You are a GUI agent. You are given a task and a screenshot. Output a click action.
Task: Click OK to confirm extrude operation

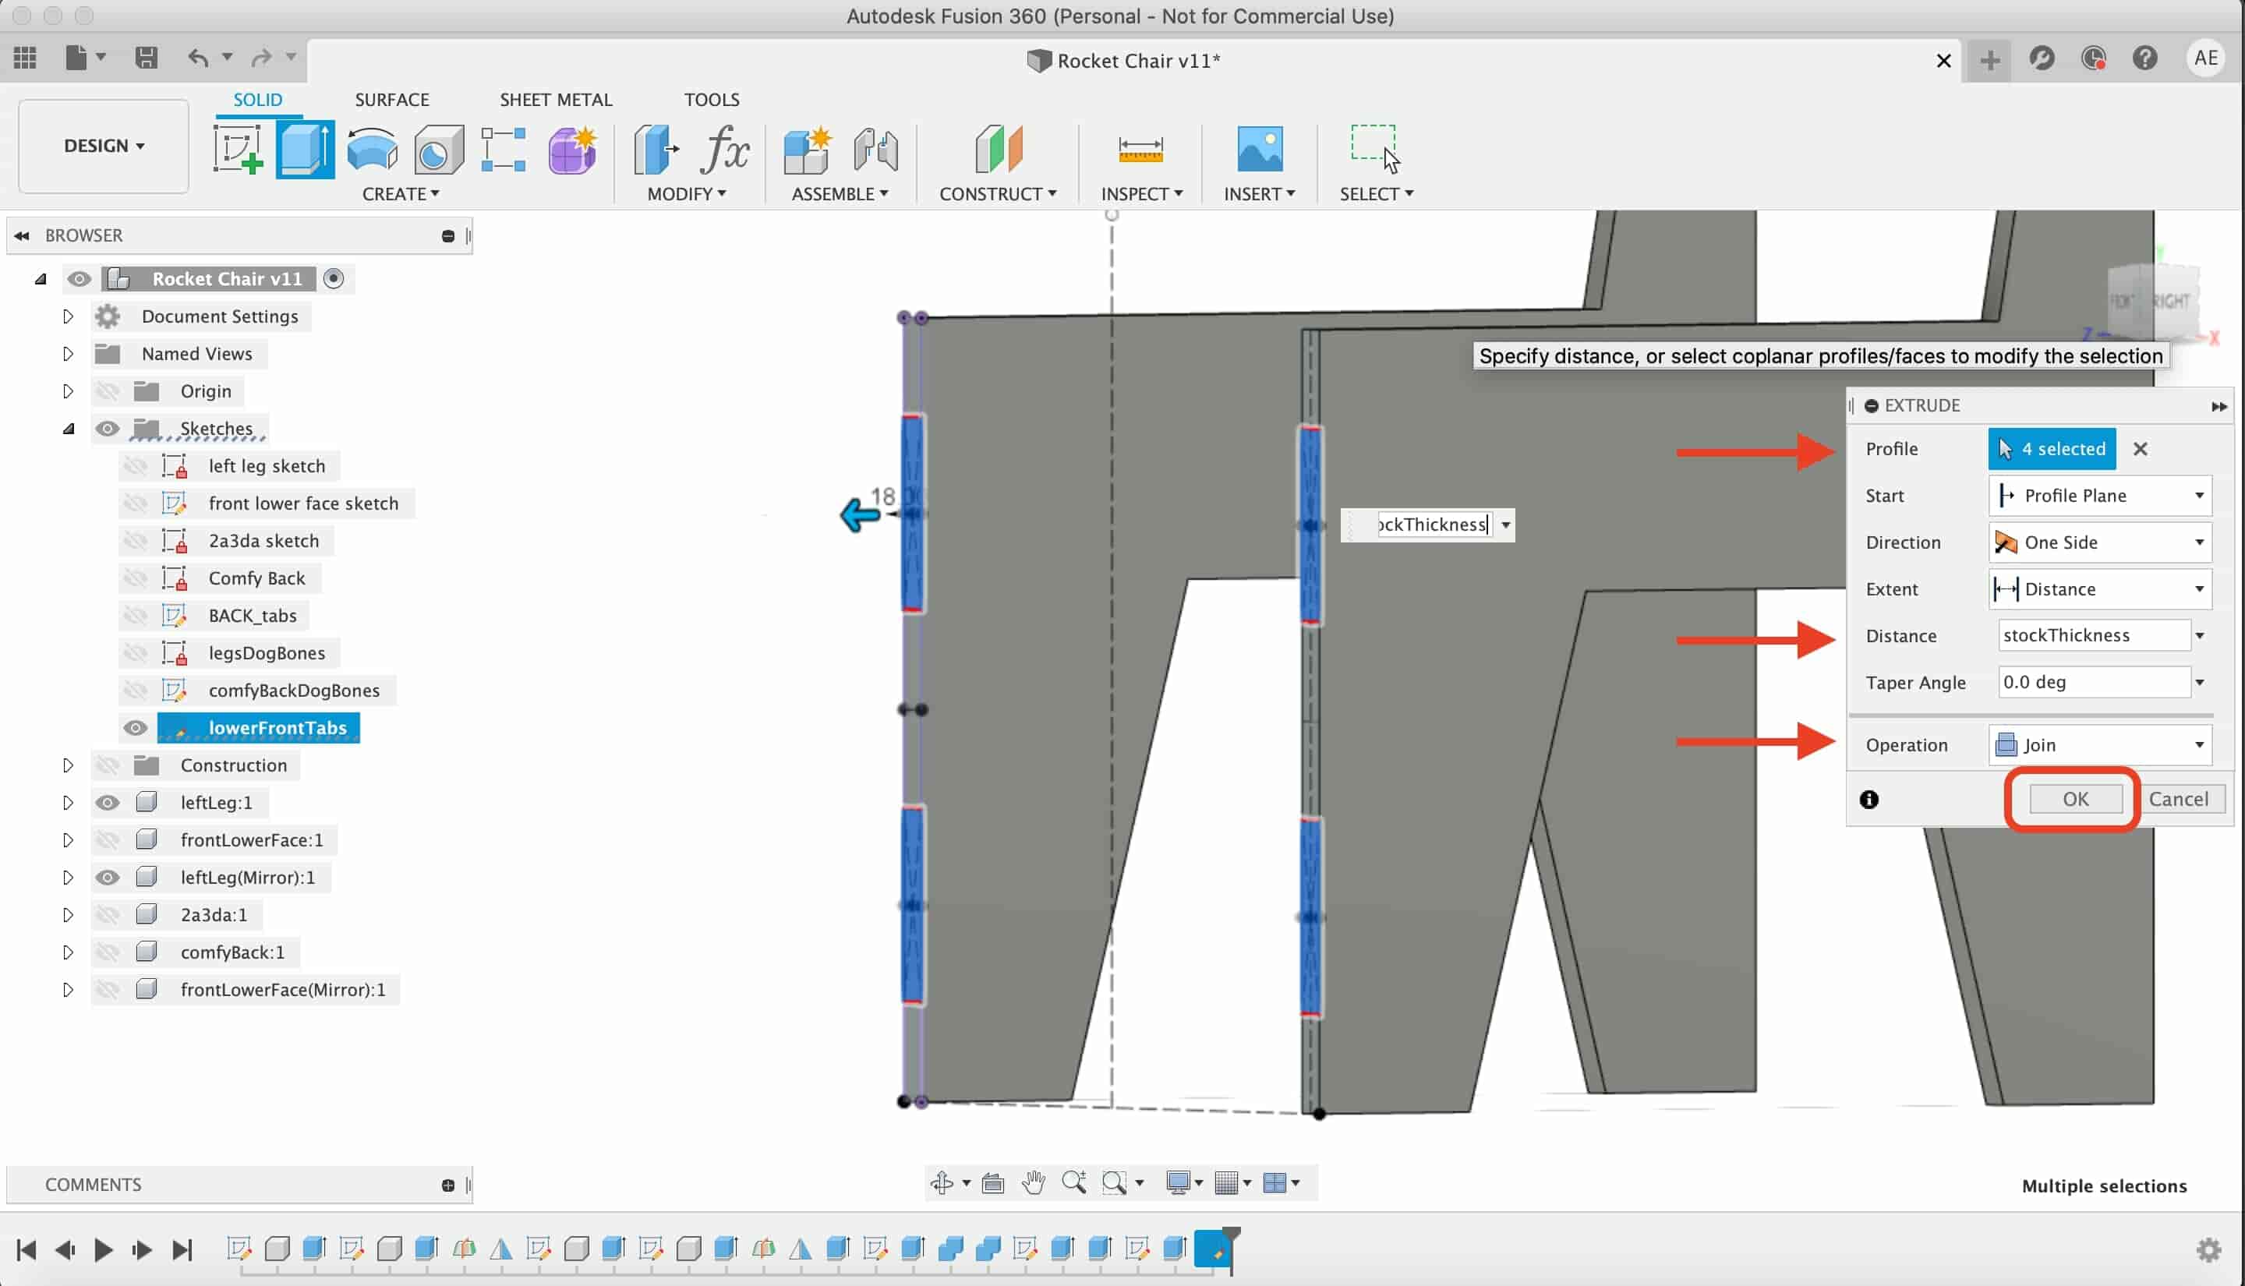coord(2074,797)
